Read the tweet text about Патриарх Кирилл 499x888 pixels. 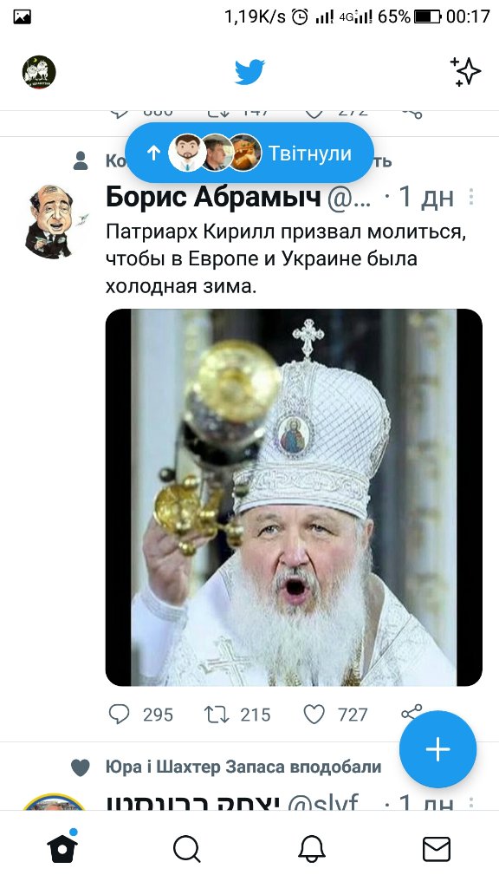click(x=286, y=258)
